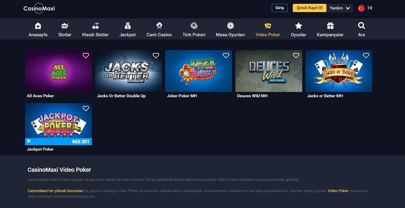Follow the yellow Video Poker text link
This screenshot has height=208, width=405.
(338, 191)
